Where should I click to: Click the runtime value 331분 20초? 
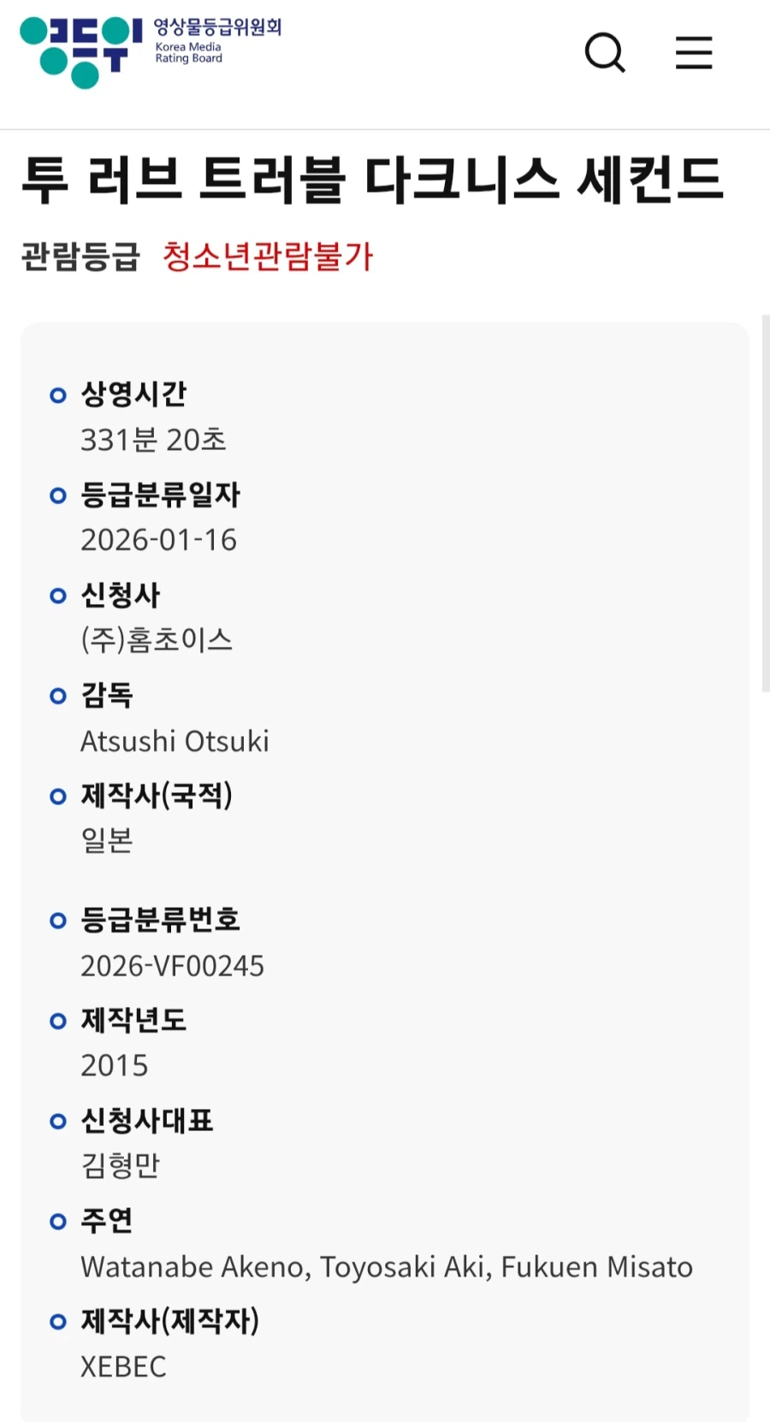coord(154,440)
